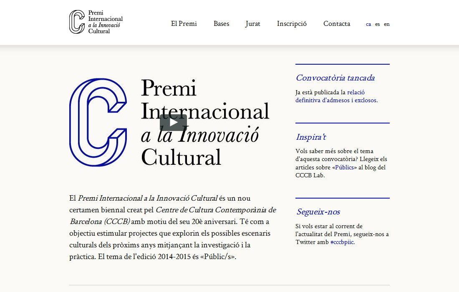Viewport: 459px width, 292px height.
Task: Follow the «Públics» blog link
Action: point(345,167)
